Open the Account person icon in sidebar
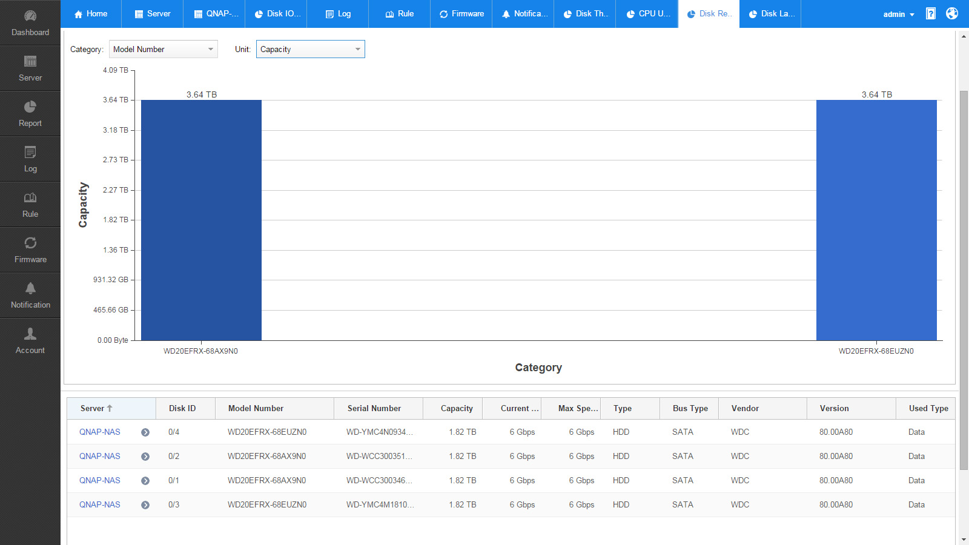The height and width of the screenshot is (545, 969). click(30, 334)
